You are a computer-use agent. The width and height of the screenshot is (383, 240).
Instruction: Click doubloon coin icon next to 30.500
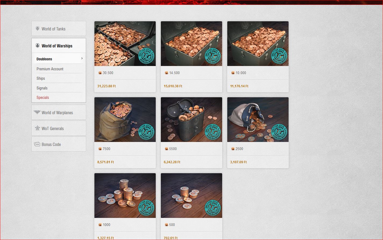100,73
